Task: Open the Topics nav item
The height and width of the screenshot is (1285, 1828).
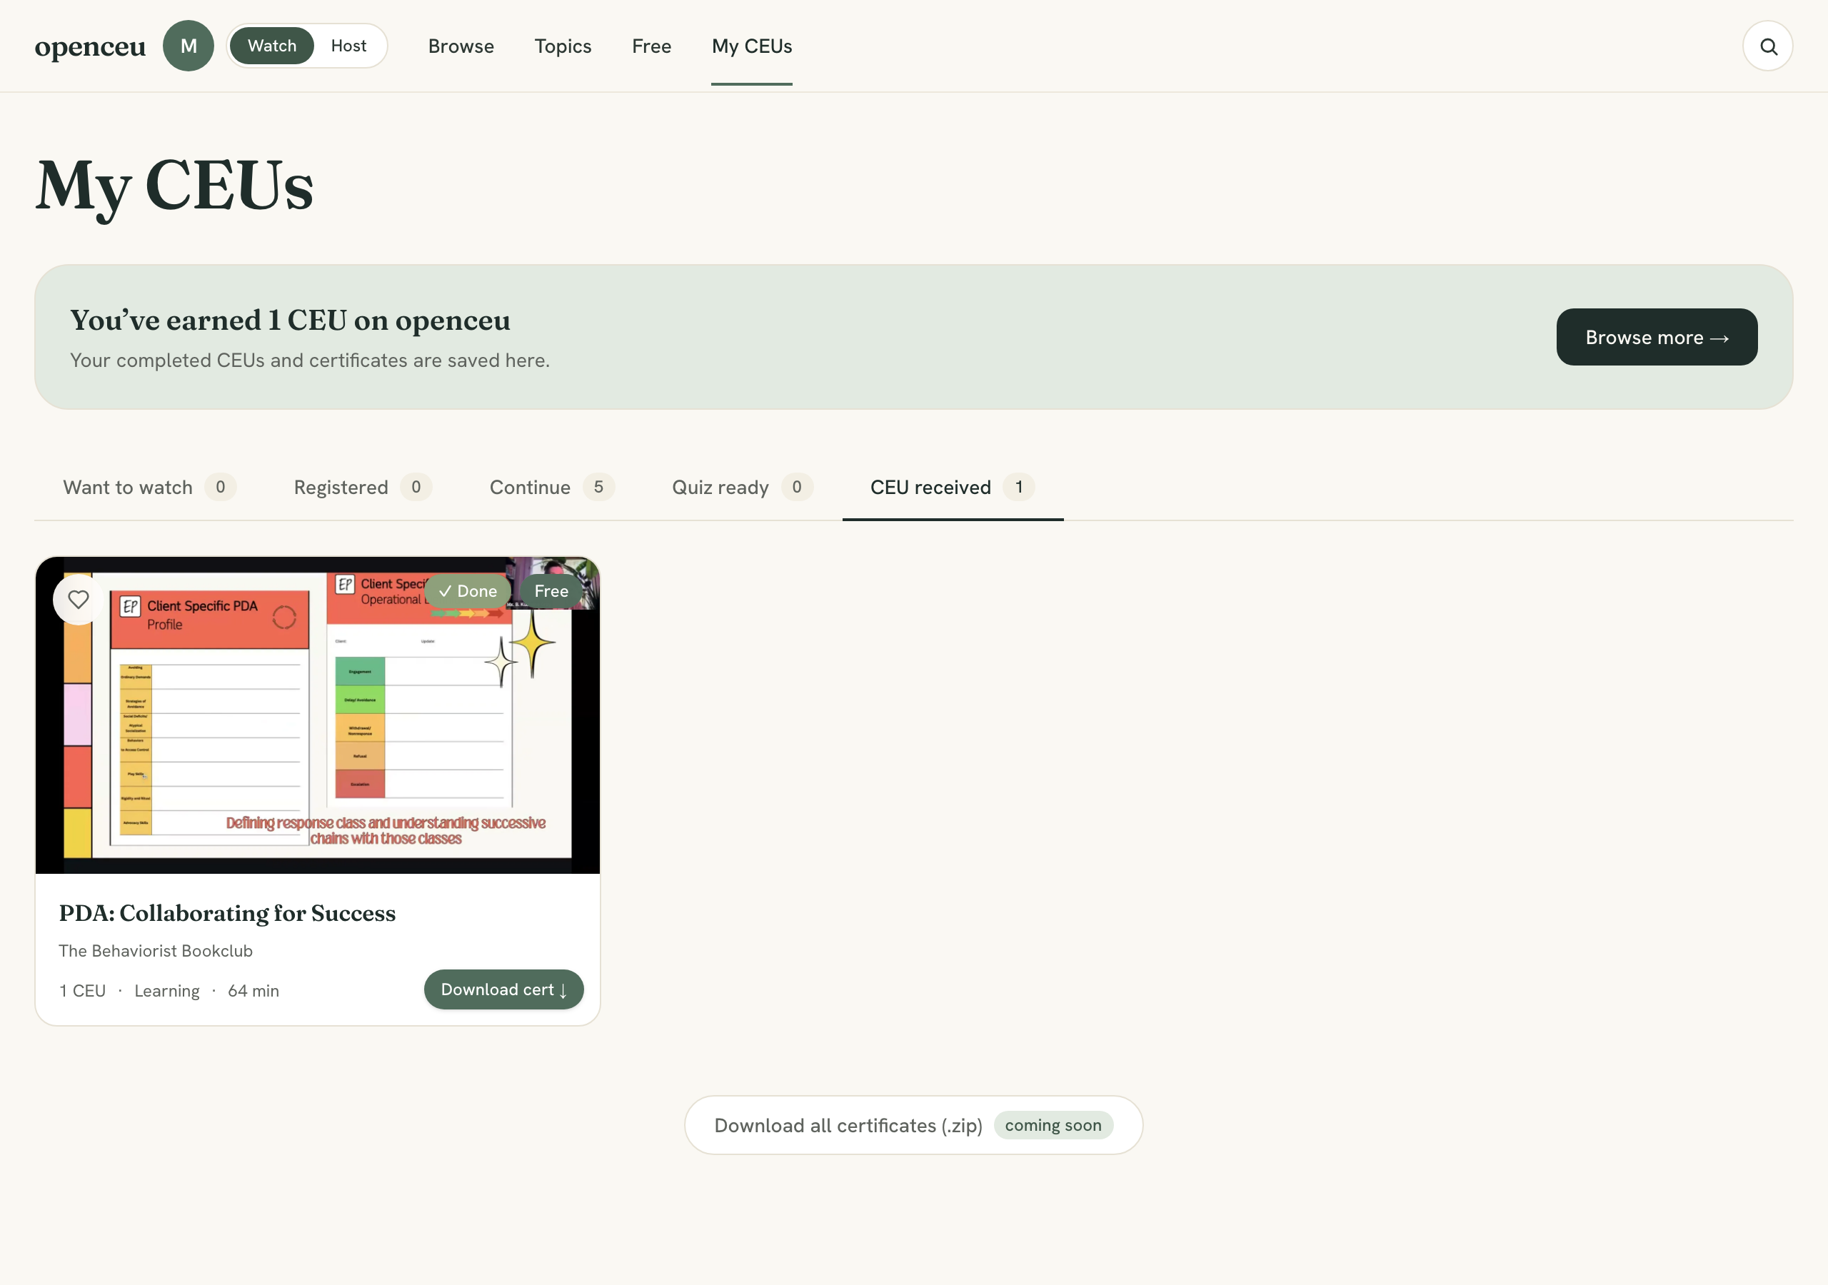Action: pyautogui.click(x=563, y=46)
